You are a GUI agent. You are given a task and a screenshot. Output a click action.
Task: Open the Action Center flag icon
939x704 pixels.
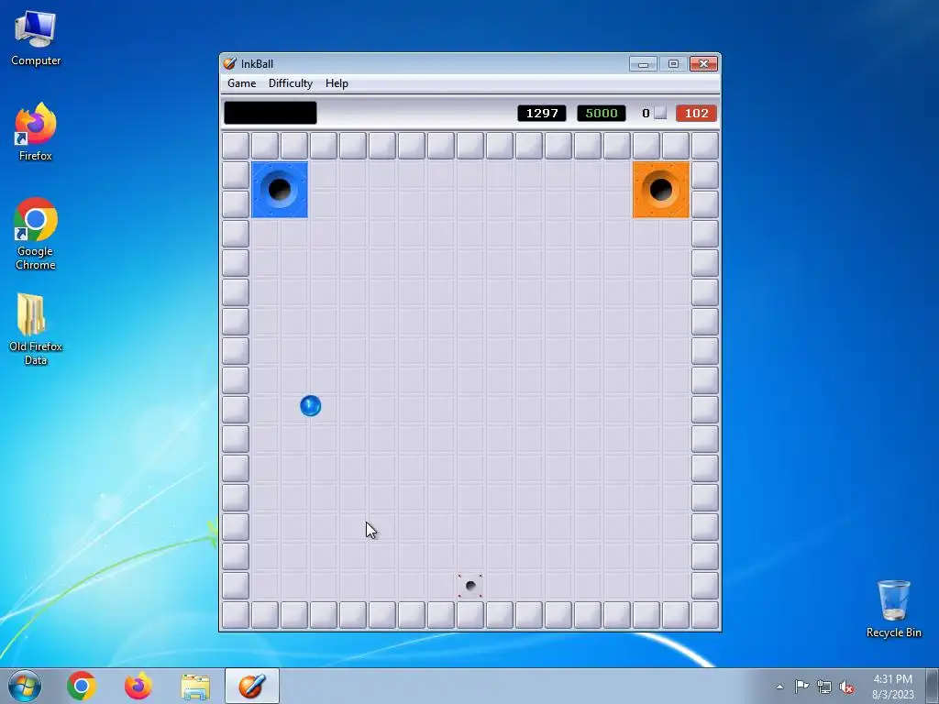coord(801,686)
